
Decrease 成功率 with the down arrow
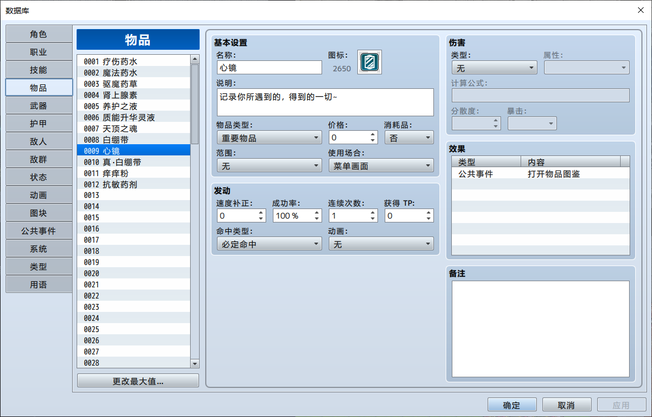[317, 219]
